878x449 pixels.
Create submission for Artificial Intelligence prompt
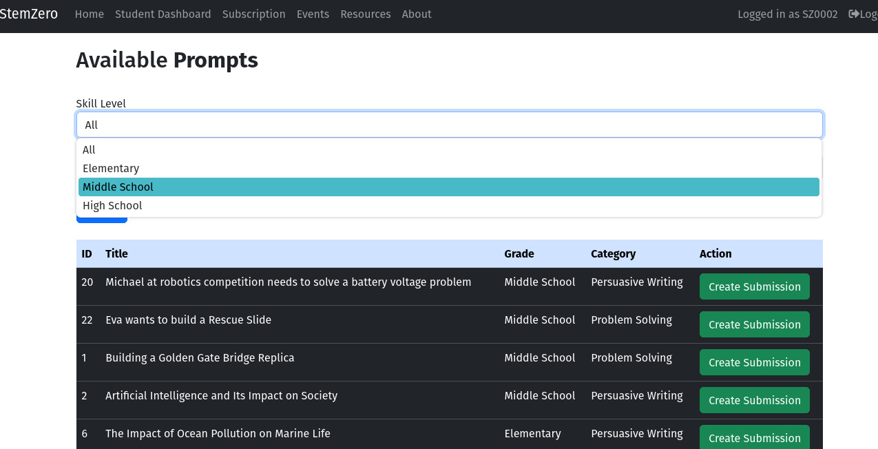pyautogui.click(x=754, y=399)
